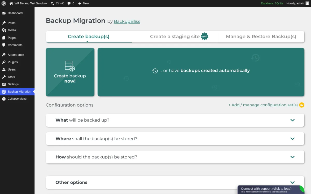This screenshot has width=311, height=194.
Task: Click the Dashboard gauge icon in sidebar
Action: tap(4, 13)
